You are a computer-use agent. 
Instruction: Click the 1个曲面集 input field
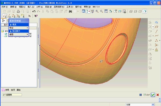(x=12, y=95)
